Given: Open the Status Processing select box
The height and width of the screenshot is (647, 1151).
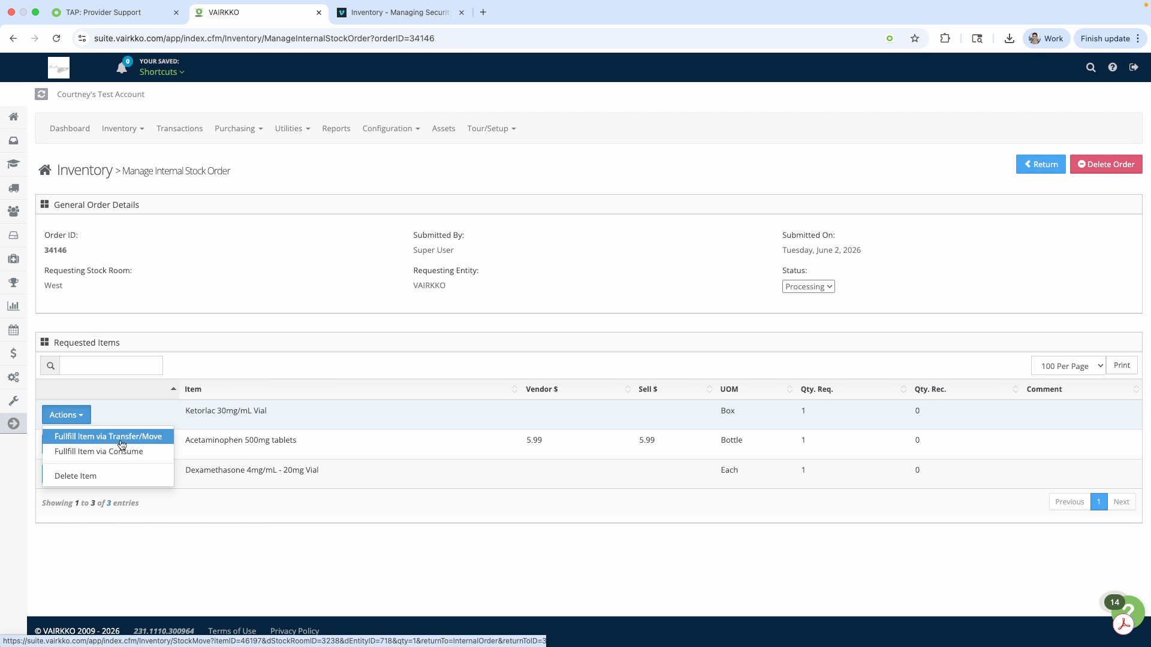Looking at the screenshot, I should coord(809,286).
